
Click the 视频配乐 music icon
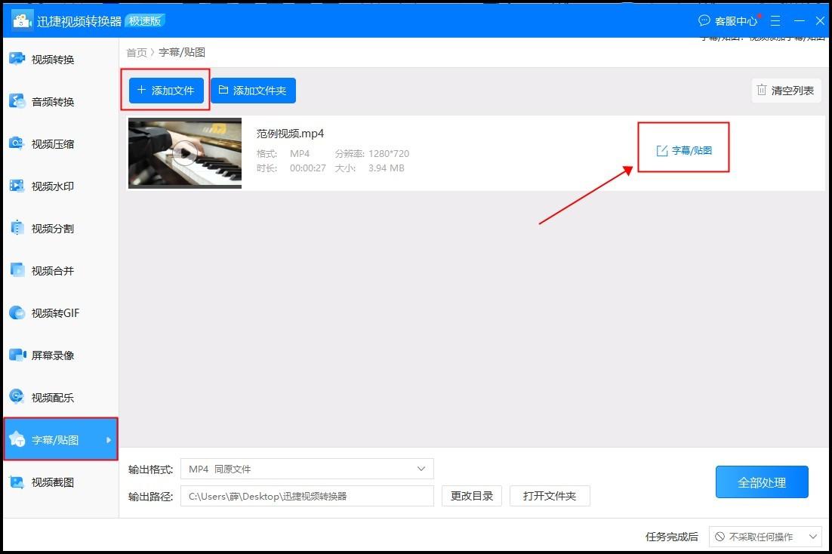click(17, 396)
